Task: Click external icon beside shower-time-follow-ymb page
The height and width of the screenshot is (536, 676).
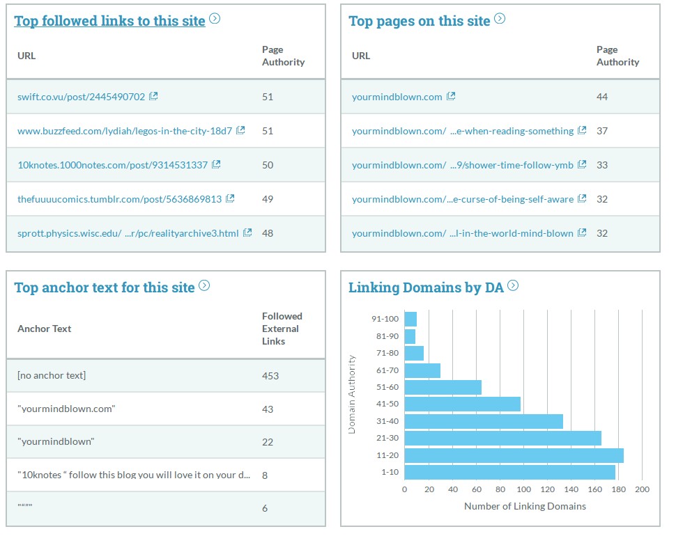Action: coord(582,164)
